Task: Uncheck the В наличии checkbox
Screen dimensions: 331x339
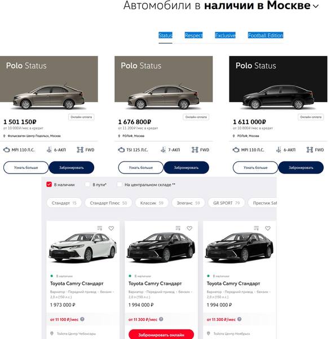Action: click(x=49, y=184)
